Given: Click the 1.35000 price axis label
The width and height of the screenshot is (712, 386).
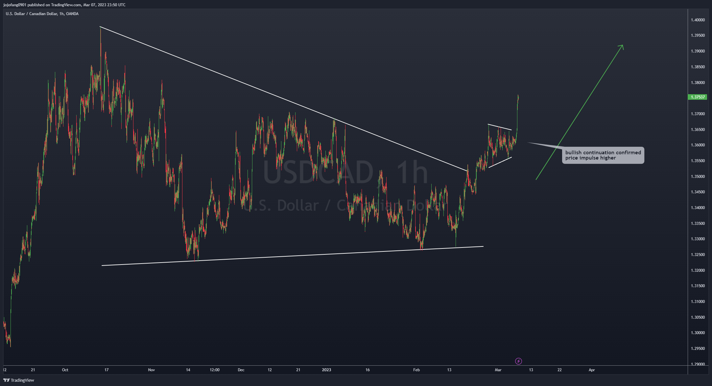Looking at the screenshot, I should pyautogui.click(x=698, y=177).
